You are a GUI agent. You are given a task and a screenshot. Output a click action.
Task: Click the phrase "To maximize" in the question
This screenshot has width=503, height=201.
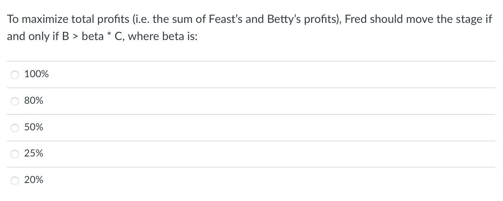coord(33,19)
